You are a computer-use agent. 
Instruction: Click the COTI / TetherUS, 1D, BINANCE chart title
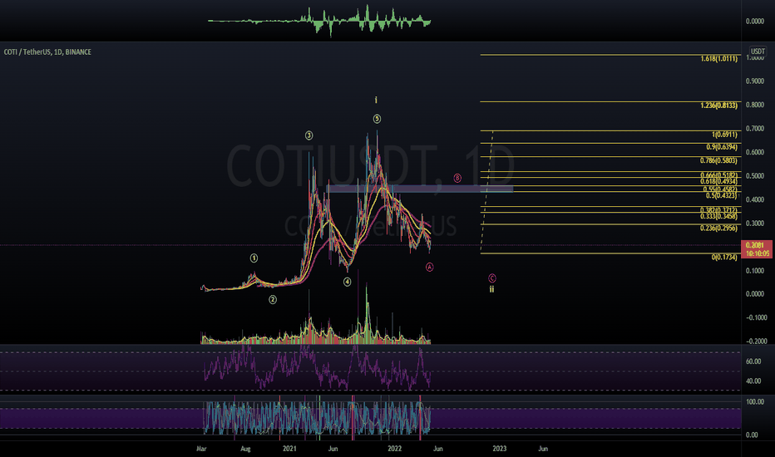(47, 52)
